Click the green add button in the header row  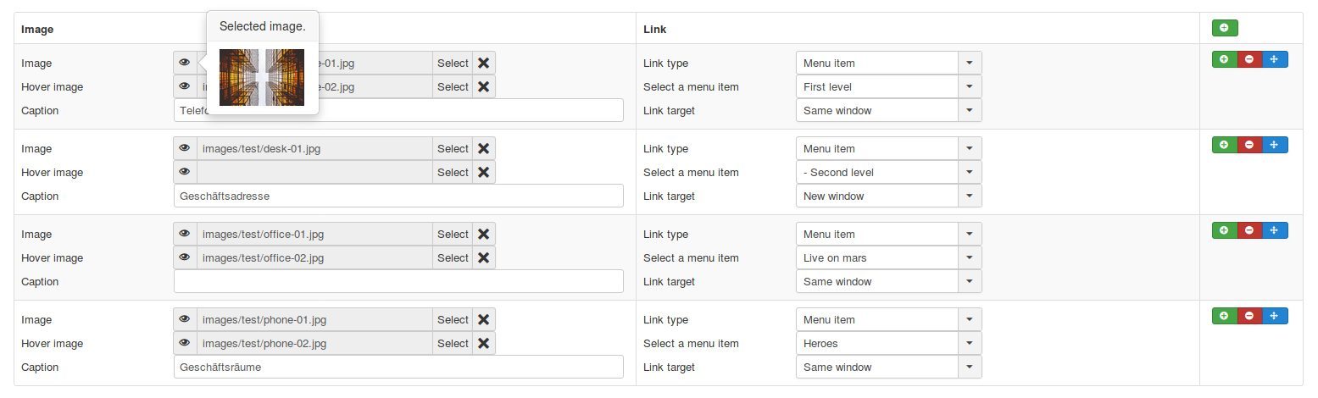[1224, 29]
